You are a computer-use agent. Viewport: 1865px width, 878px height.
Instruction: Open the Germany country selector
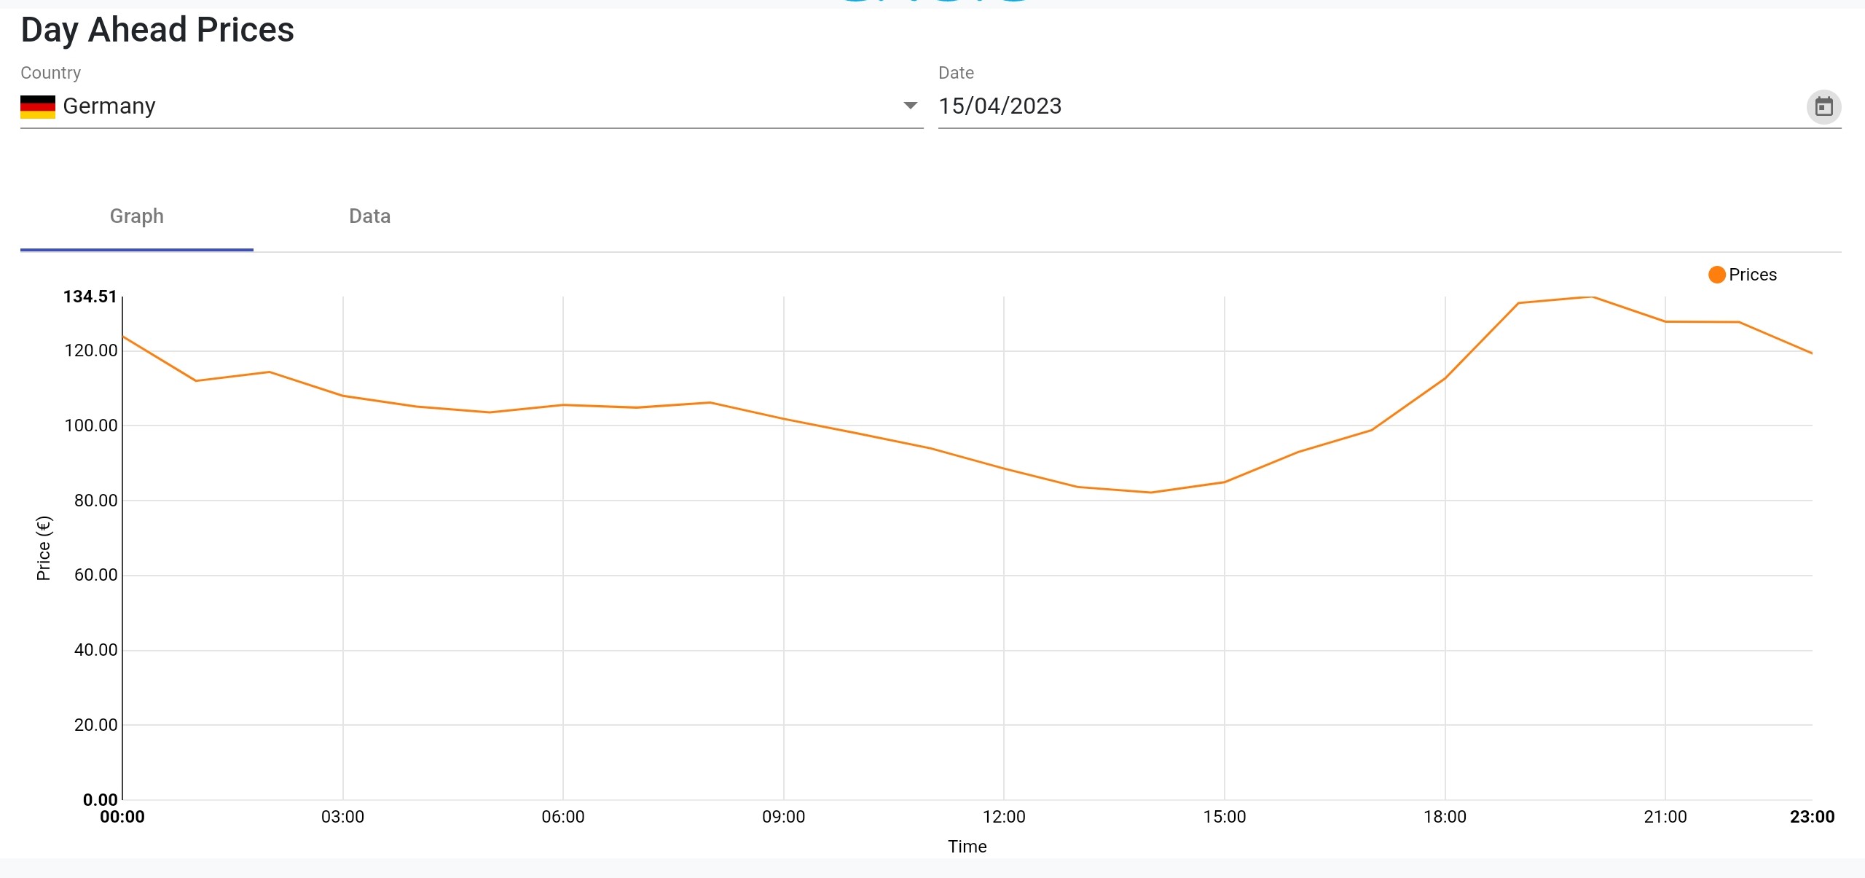pos(466,106)
